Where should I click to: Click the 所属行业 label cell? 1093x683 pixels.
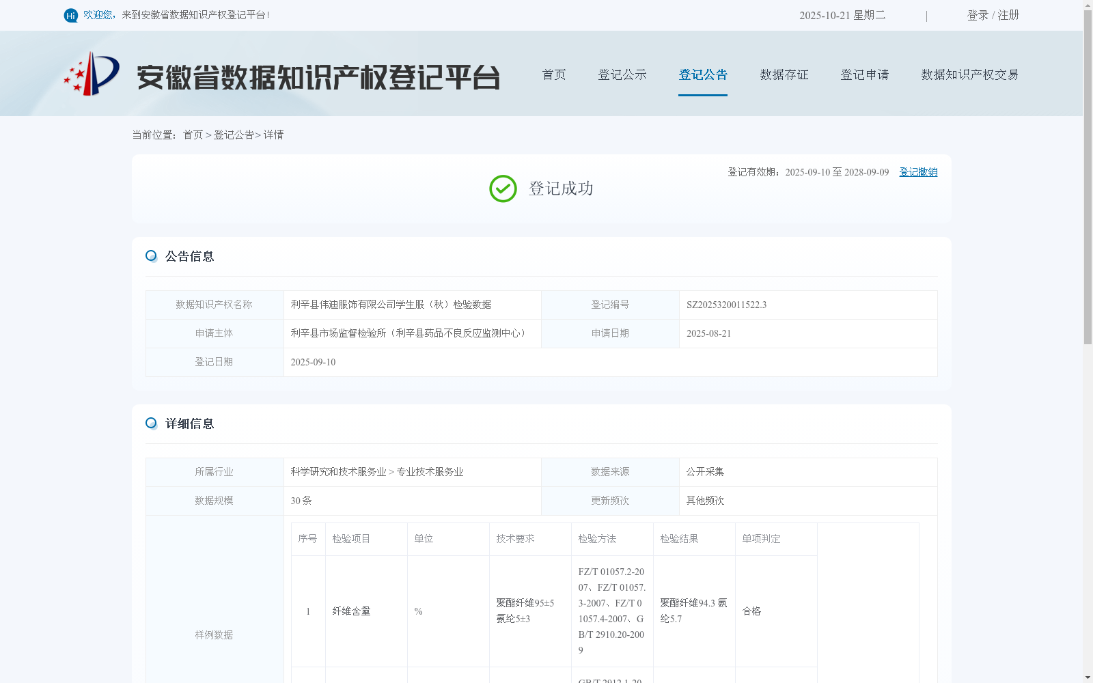tap(215, 472)
